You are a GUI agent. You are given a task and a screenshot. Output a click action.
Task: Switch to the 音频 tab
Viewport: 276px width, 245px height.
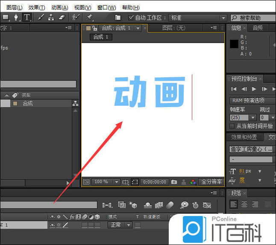[258, 28]
